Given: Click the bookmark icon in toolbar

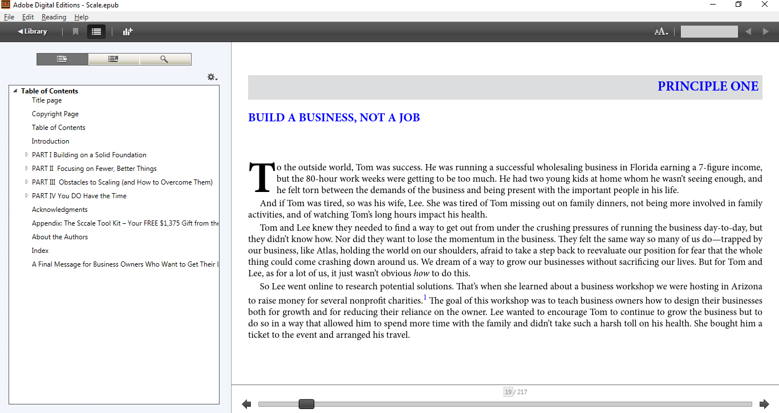Looking at the screenshot, I should tap(75, 31).
